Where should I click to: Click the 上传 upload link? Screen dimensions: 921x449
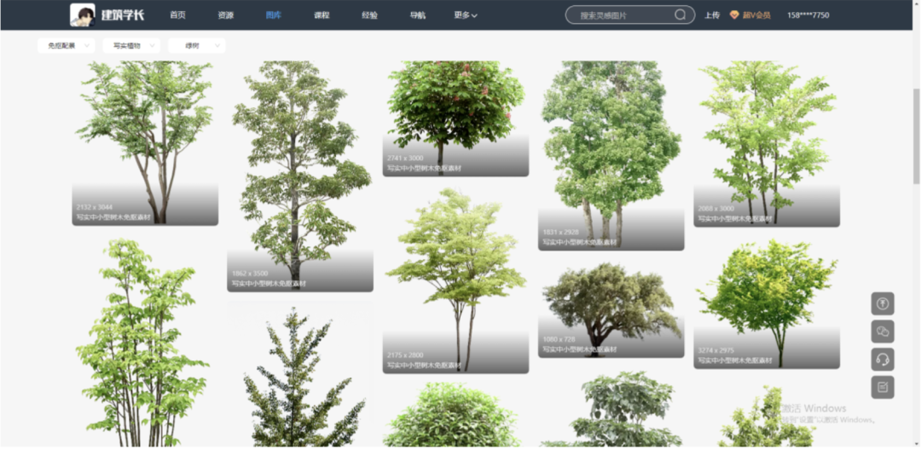click(712, 15)
